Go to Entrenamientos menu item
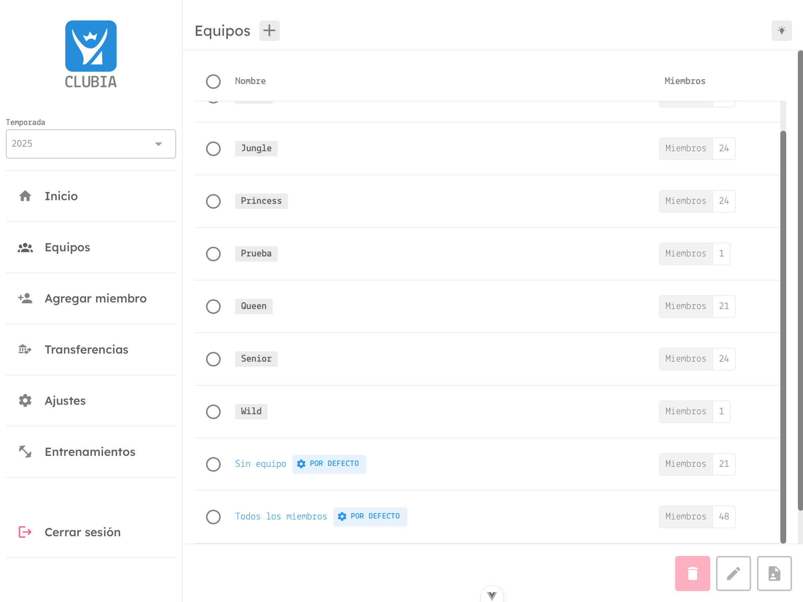Screen dimensions: 803x602 coord(90,452)
